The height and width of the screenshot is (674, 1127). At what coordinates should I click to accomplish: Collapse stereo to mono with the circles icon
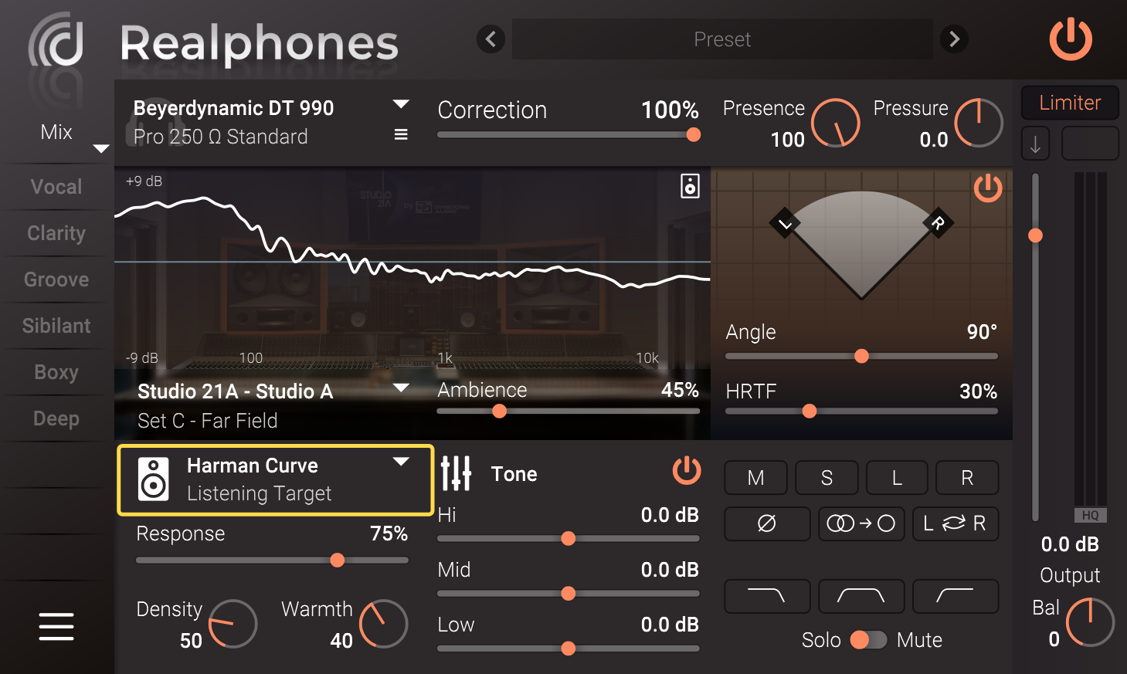861,523
